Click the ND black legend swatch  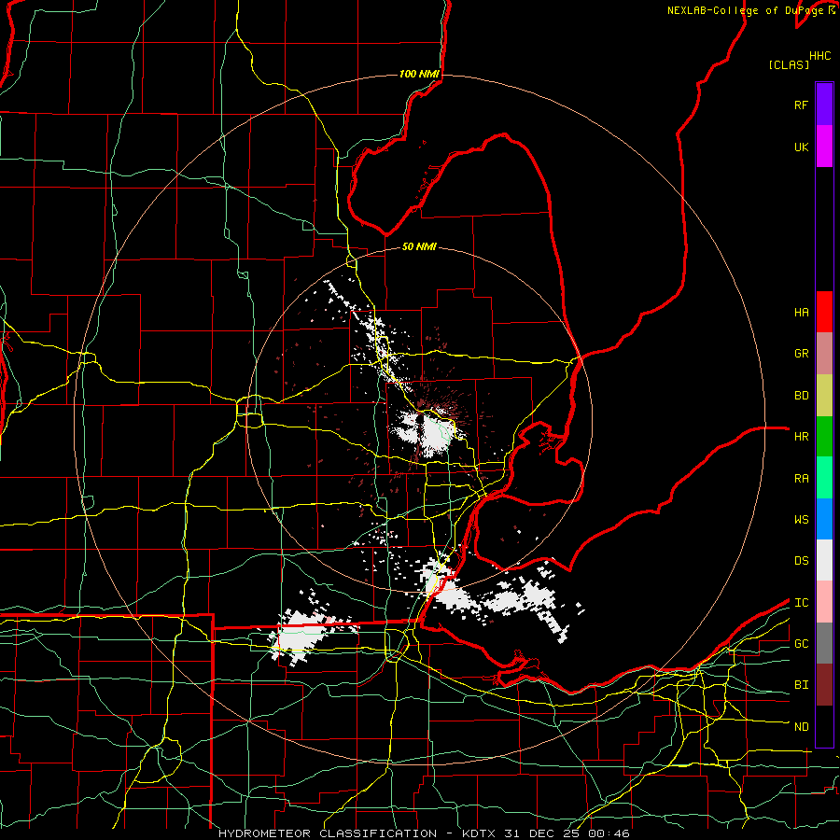[824, 726]
